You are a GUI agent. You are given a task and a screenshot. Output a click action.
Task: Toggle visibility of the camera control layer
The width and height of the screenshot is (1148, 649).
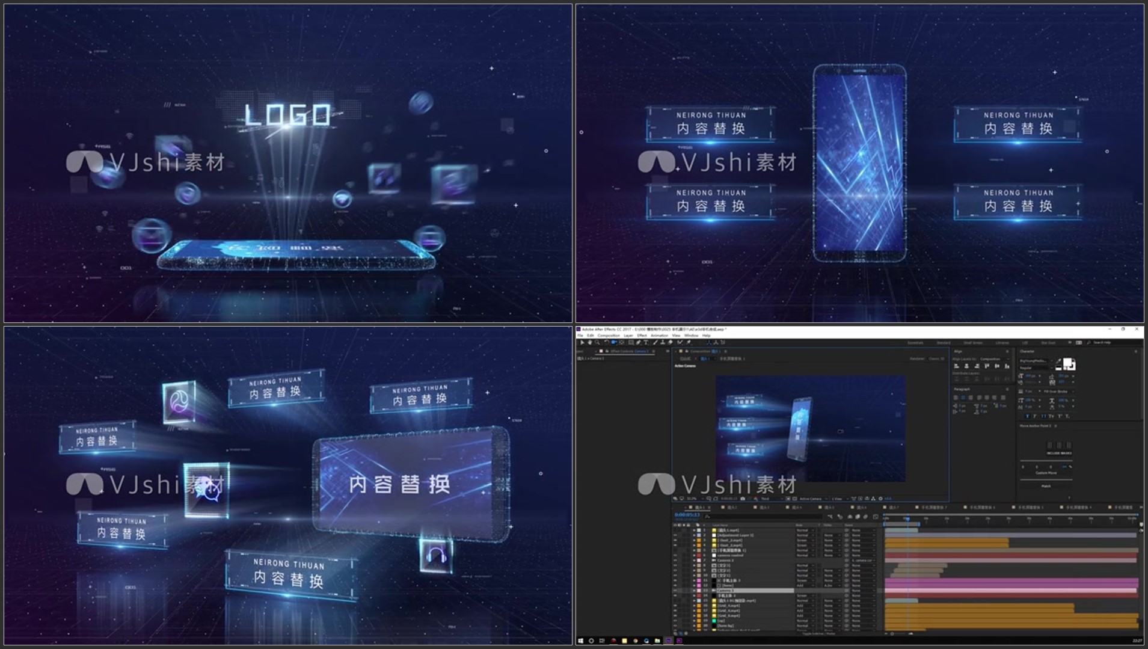(x=675, y=555)
